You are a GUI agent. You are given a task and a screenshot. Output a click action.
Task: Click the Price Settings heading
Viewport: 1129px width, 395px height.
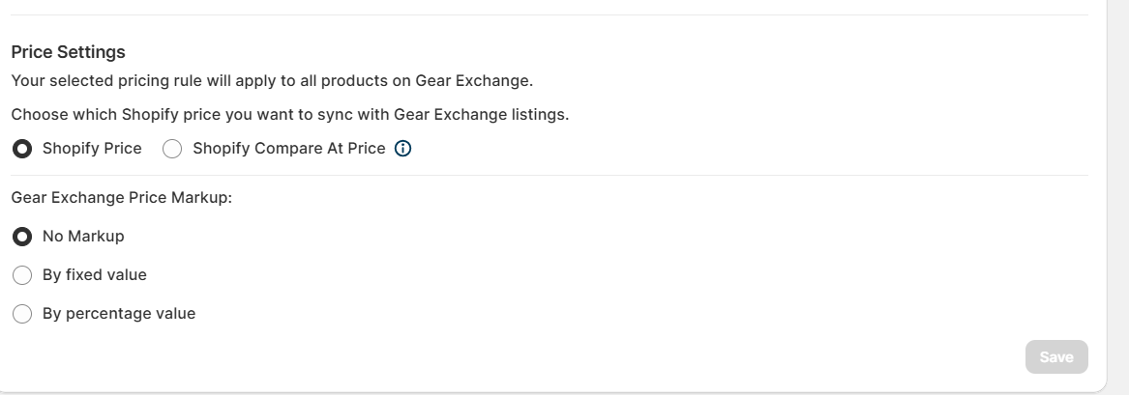69,52
